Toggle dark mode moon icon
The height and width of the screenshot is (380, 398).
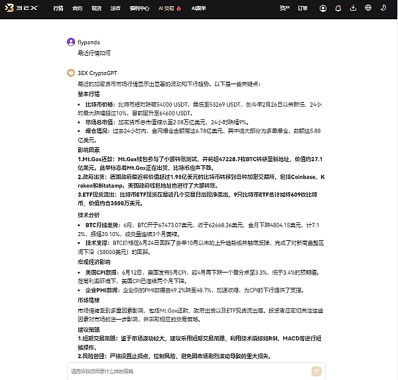pos(384,9)
